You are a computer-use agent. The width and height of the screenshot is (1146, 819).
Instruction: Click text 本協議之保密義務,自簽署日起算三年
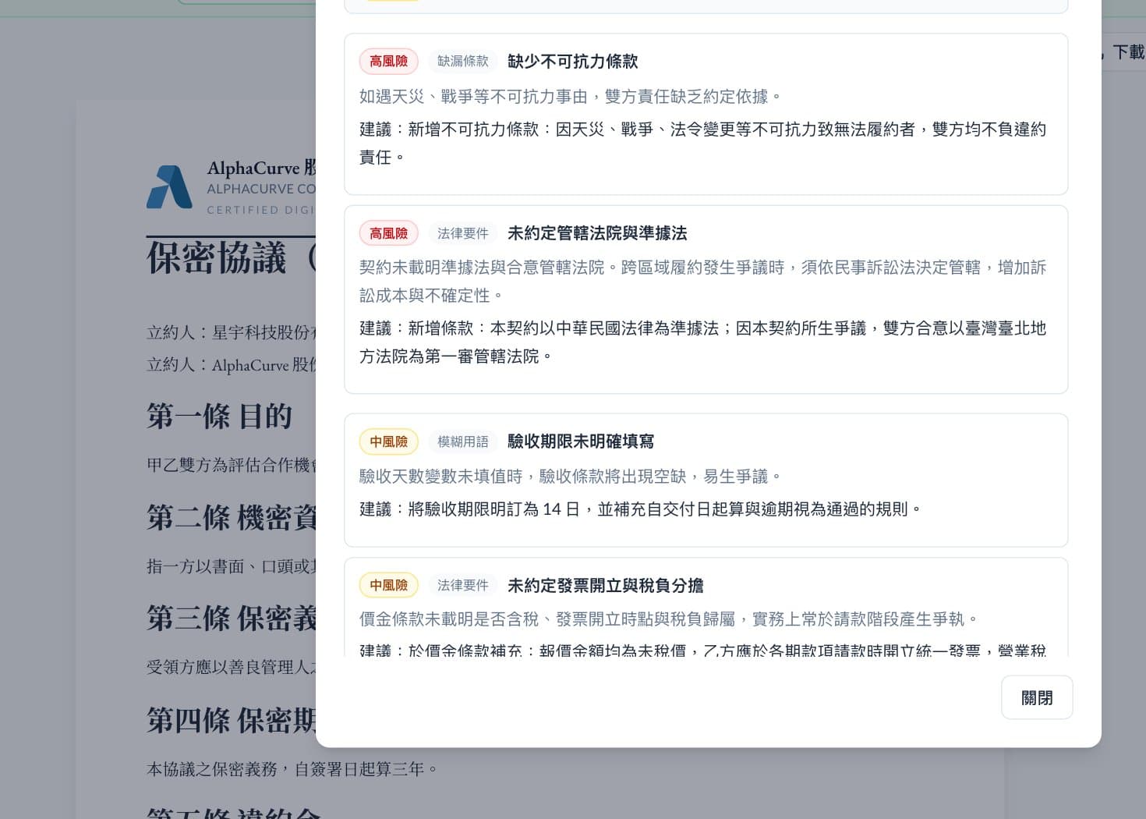point(292,769)
